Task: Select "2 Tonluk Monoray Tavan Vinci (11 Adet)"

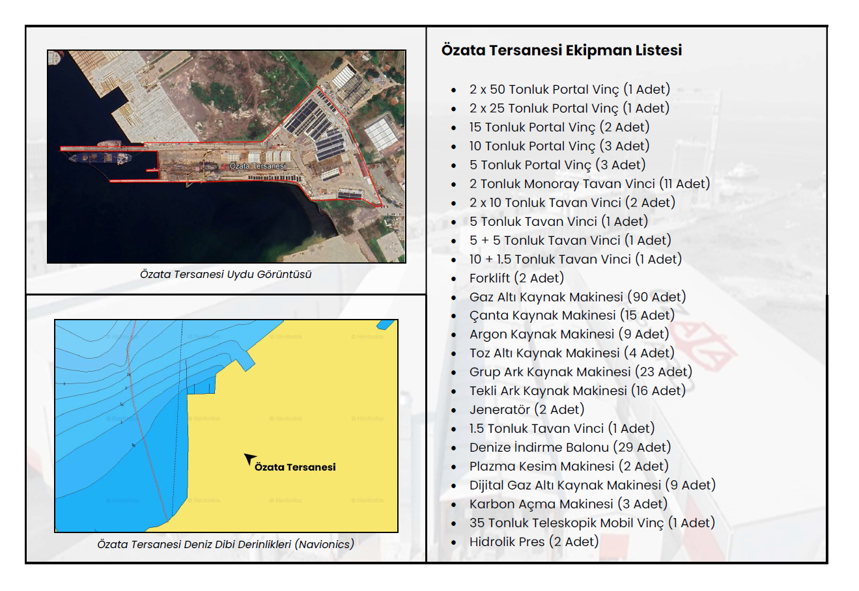Action: tap(589, 184)
